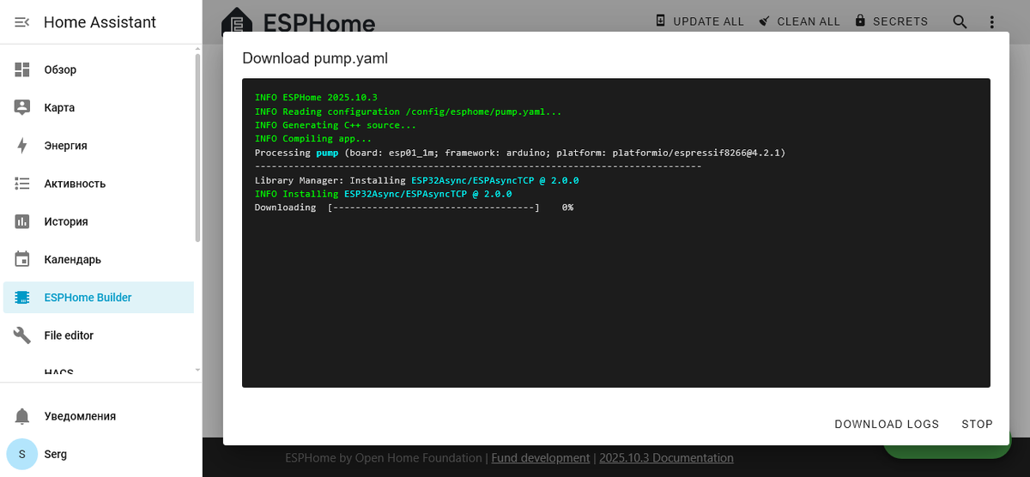Open 2025.10.3 Documentation link
Viewport: 1030px width, 477px height.
666,458
